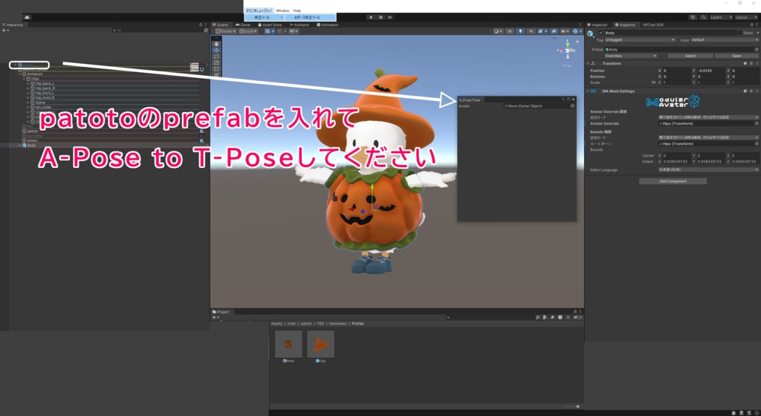Viewport: 761px width, 416px height.
Task: Select the Rotate tool in Scene toolbar
Action: [x=216, y=56]
